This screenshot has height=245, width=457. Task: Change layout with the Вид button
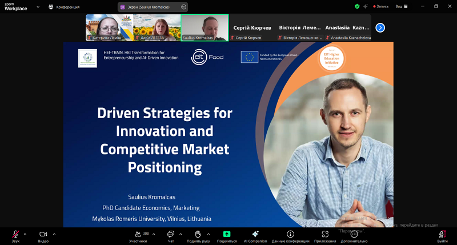[x=402, y=6]
